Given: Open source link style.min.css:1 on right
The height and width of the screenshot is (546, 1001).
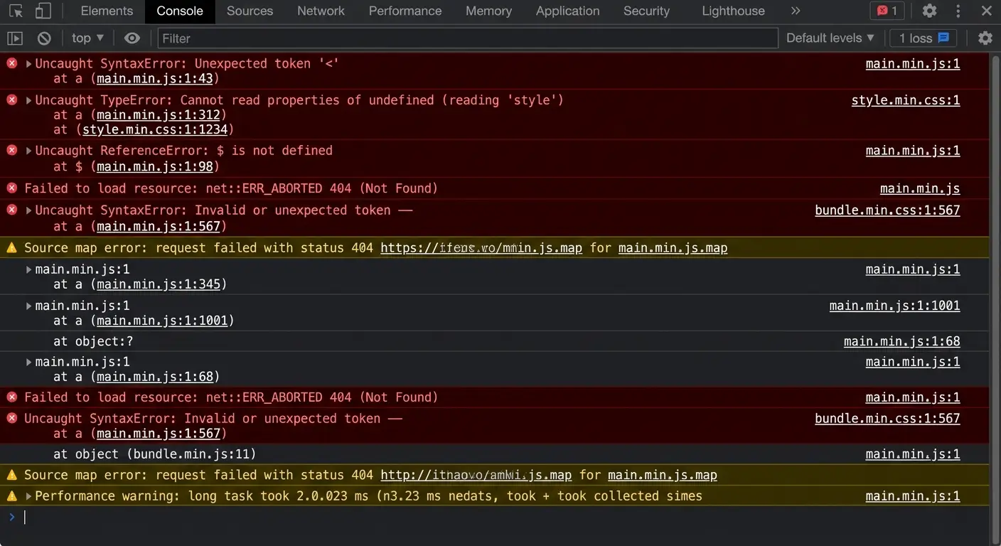Looking at the screenshot, I should (x=906, y=100).
